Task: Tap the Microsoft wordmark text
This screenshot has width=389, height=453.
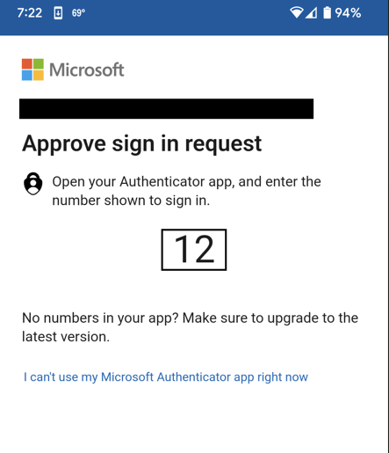Action: pos(87,69)
